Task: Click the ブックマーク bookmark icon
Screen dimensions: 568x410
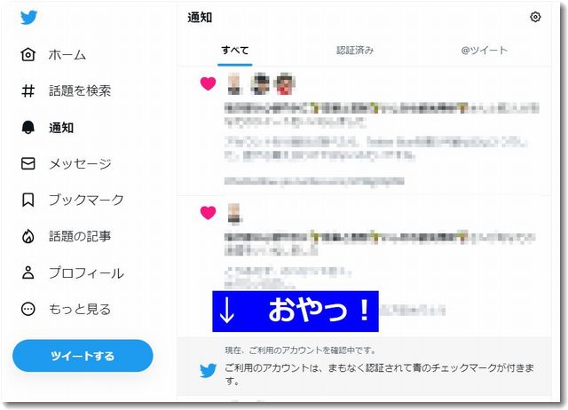Action: pos(28,200)
